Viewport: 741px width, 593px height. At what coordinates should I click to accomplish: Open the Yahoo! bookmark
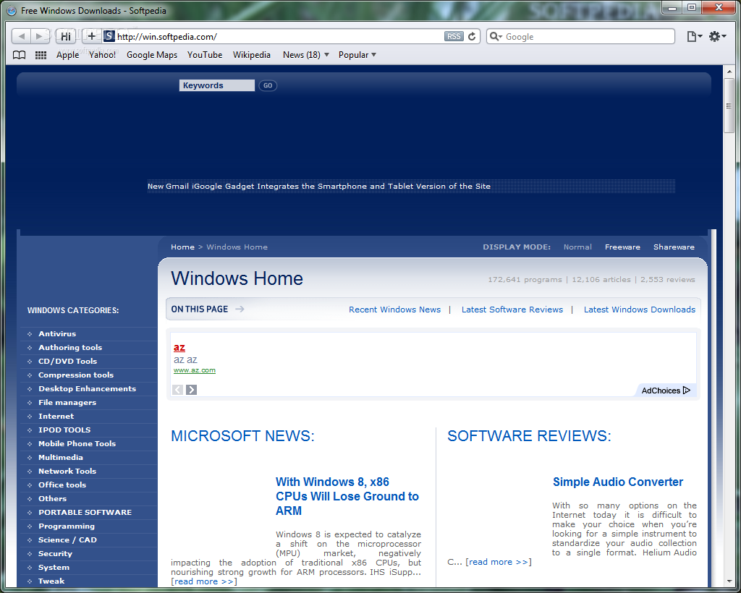(x=103, y=55)
